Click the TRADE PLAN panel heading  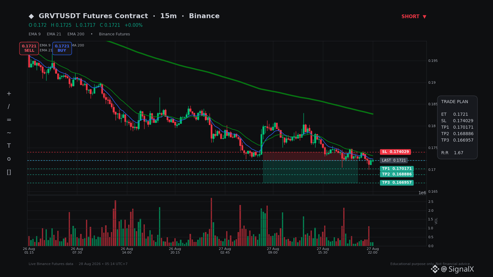[454, 102]
